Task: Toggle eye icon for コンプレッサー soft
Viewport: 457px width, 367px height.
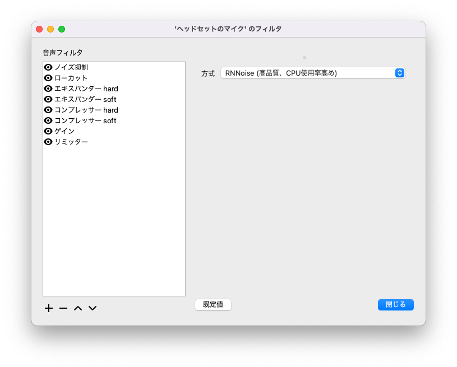Action: click(48, 120)
